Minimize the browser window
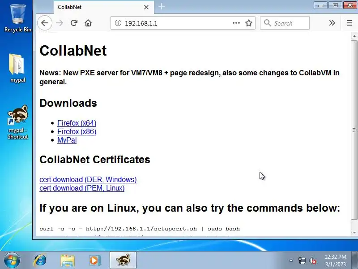The image size is (358, 269). click(x=320, y=5)
